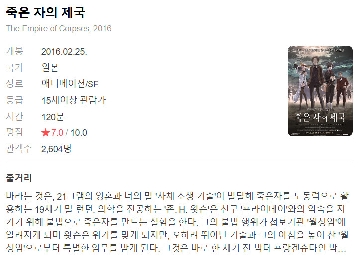358x256 pixels.
Task: Click the 장르 label
Action: tap(14, 84)
